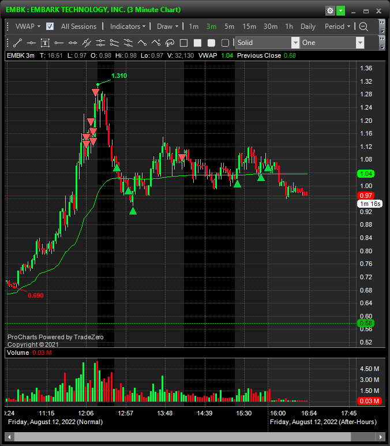Select the horizontal line with center node tool
390x446 pixels.
[x=31, y=43]
